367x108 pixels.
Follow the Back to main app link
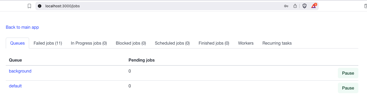[22, 27]
